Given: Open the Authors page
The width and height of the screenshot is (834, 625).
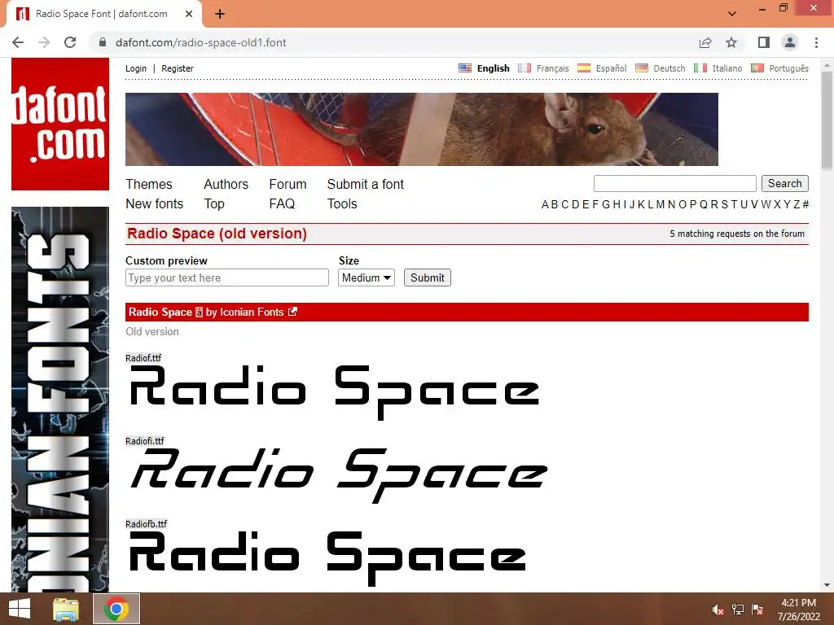Looking at the screenshot, I should 226,185.
